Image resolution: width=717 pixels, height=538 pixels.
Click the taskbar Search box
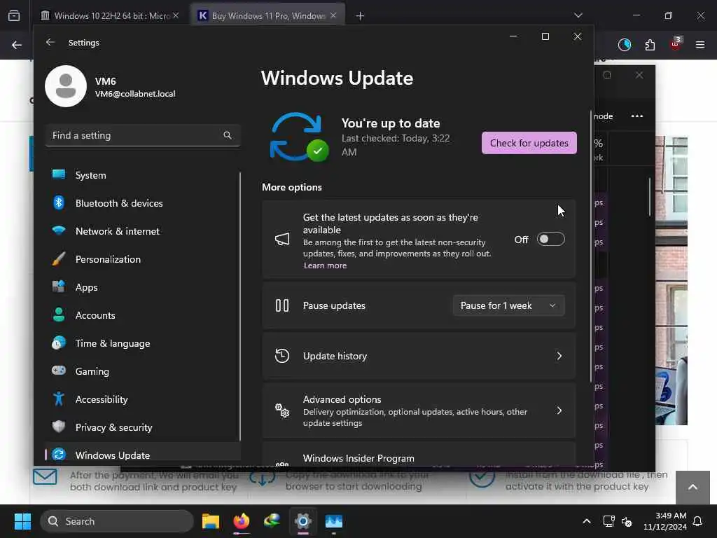click(x=117, y=521)
